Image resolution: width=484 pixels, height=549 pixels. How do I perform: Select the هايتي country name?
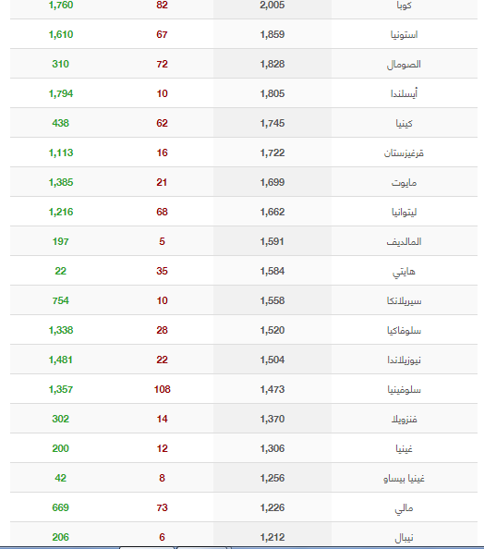click(x=404, y=272)
